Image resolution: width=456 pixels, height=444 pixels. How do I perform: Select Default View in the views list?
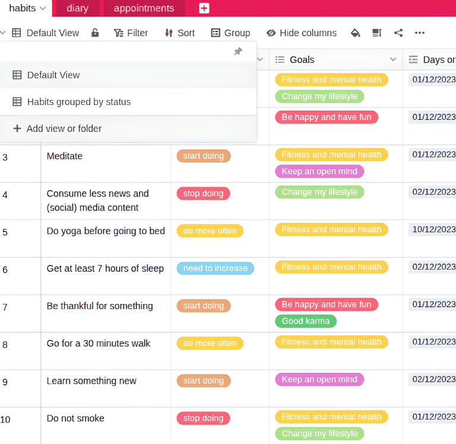tap(128, 75)
